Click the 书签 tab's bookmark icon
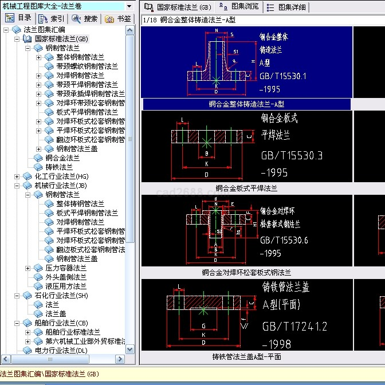This screenshot has height=385, width=385. pyautogui.click(x=110, y=18)
